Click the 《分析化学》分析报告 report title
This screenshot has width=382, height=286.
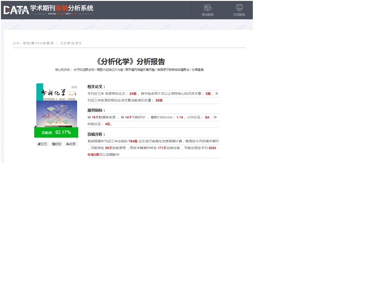(130, 62)
